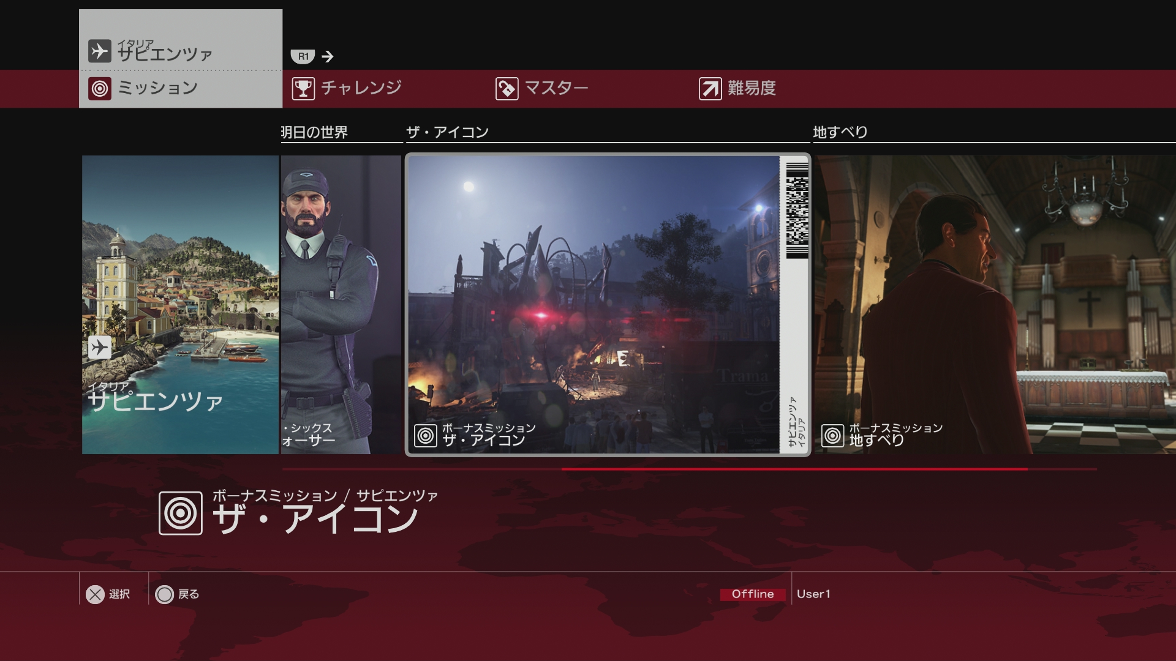Click large target icon beside ザ・アイコン title
The width and height of the screenshot is (1176, 661).
[x=181, y=513]
